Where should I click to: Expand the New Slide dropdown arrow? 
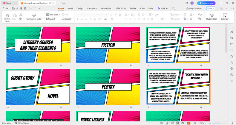59,15
